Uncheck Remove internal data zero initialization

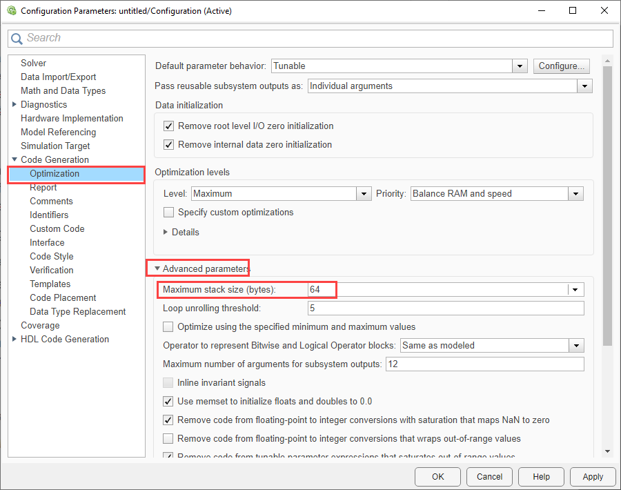168,145
